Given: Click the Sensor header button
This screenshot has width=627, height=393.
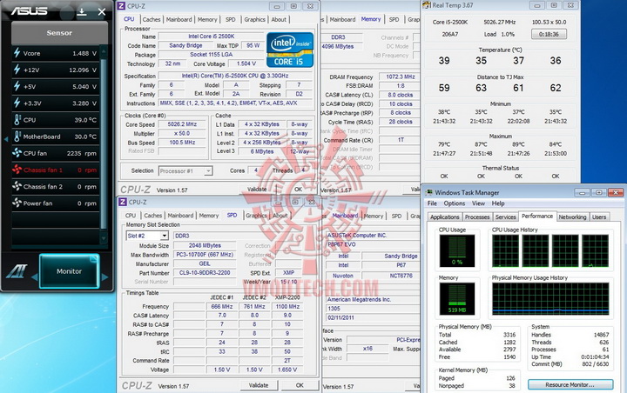Looking at the screenshot, I should 59,33.
